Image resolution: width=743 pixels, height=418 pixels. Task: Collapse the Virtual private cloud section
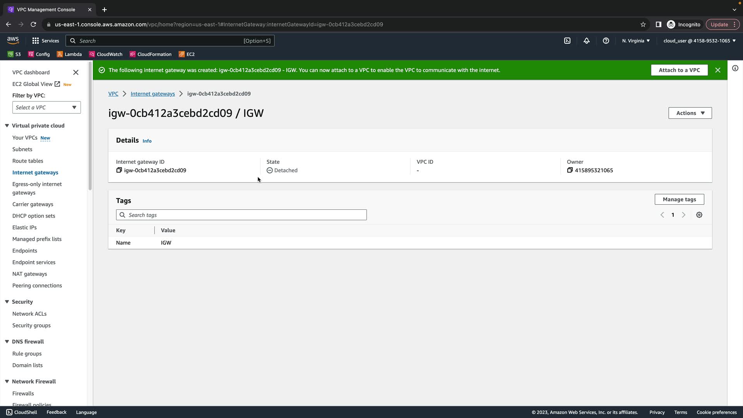coord(7,126)
